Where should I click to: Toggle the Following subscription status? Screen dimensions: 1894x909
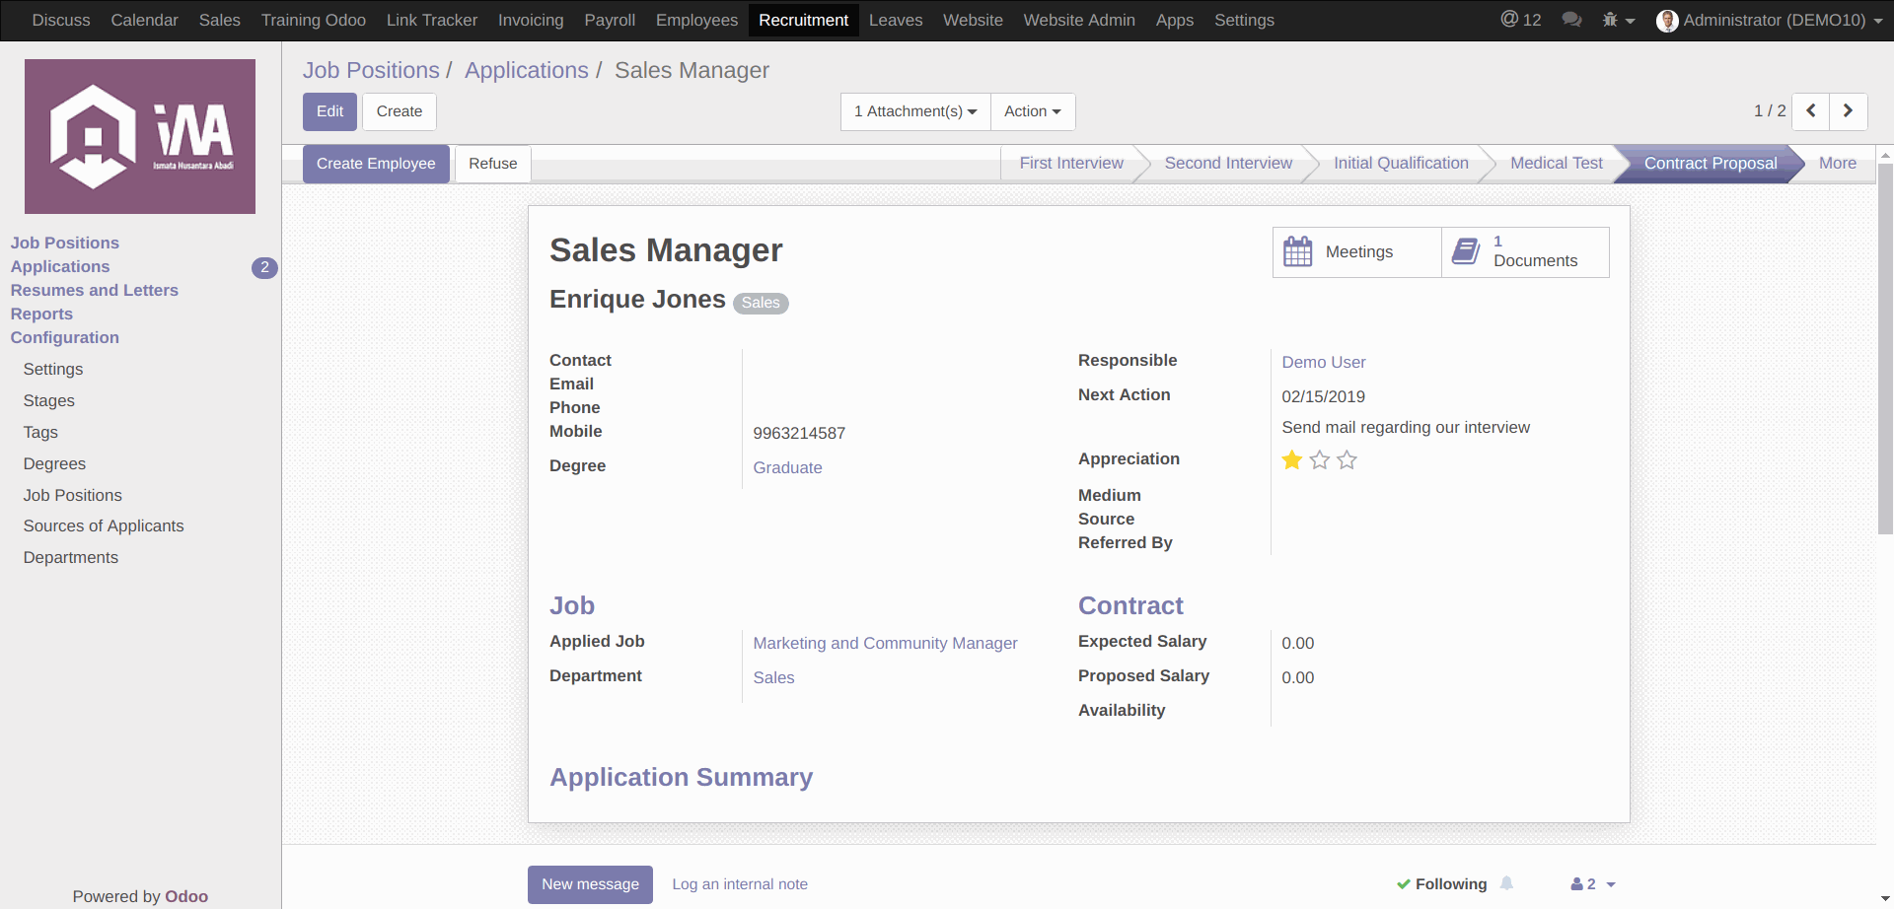(1441, 884)
